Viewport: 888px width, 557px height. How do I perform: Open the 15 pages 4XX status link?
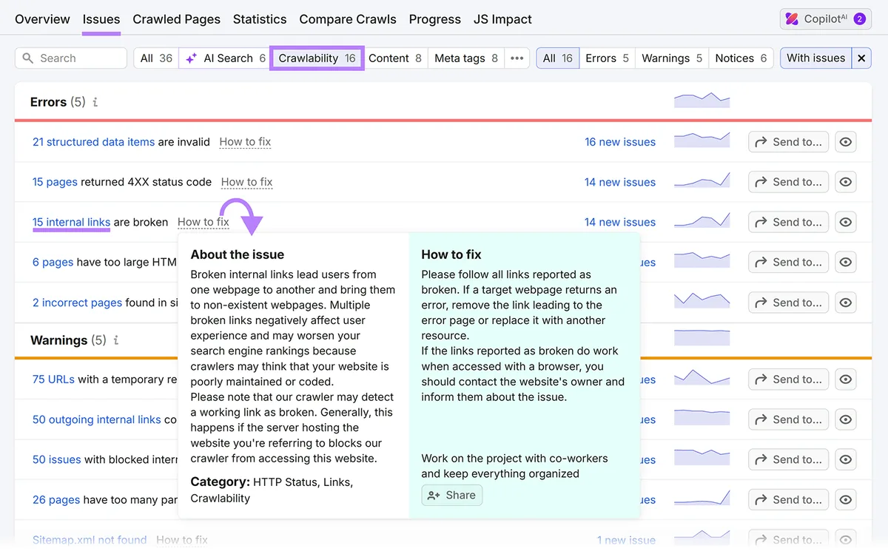pos(55,182)
